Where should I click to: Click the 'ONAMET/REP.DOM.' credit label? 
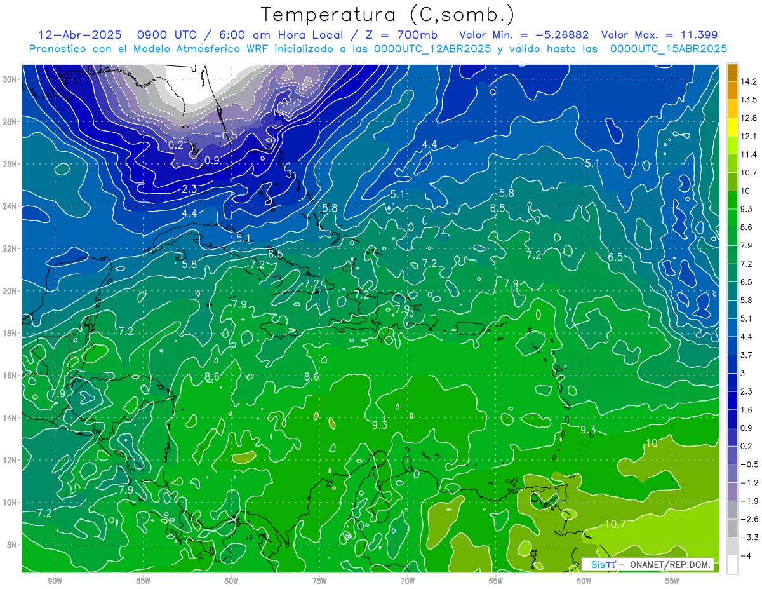669,564
